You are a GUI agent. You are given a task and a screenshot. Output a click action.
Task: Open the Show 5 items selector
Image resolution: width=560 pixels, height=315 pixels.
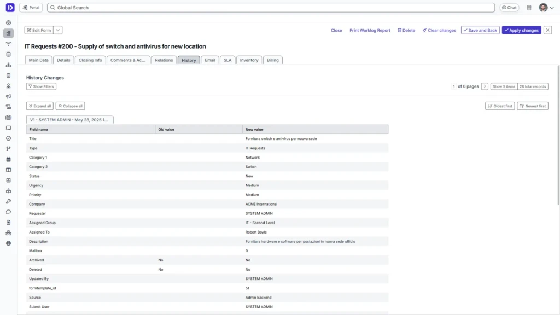pos(504,86)
